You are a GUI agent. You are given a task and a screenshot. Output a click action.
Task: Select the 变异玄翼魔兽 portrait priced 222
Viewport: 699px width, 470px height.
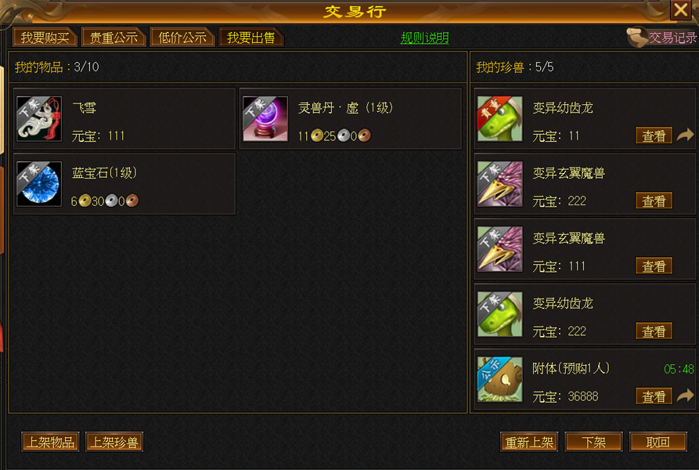tap(499, 184)
